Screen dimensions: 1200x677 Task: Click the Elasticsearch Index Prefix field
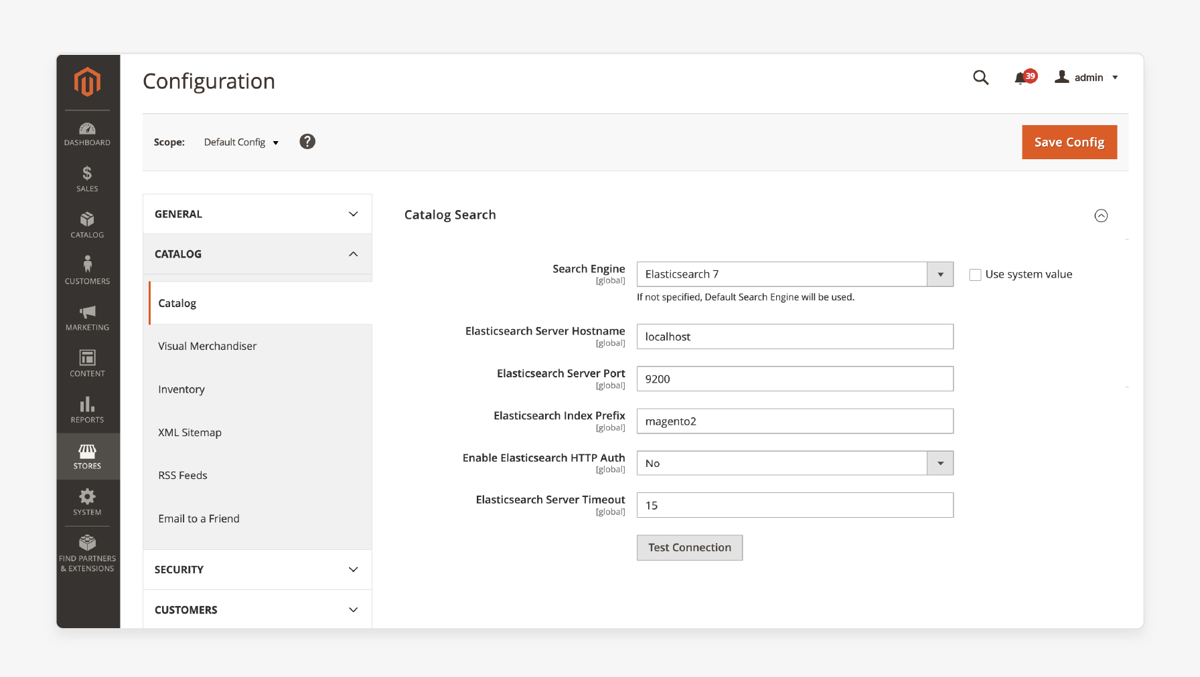[x=795, y=421]
